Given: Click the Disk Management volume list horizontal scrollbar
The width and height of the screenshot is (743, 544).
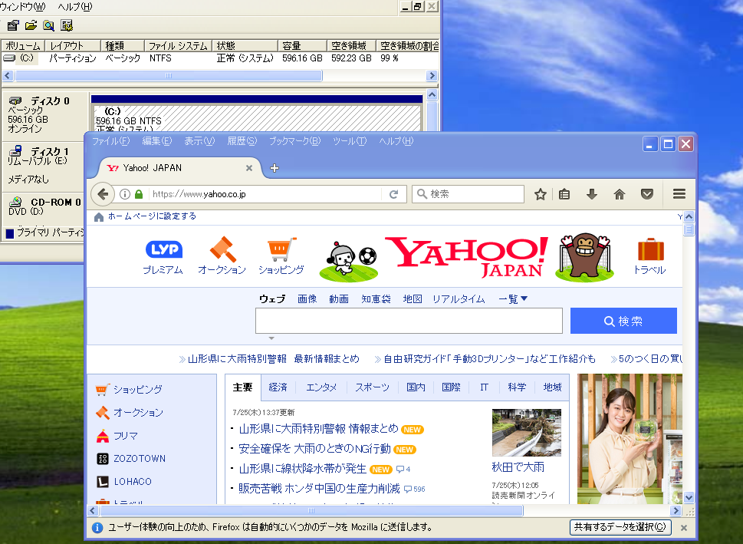Looking at the screenshot, I should click(169, 76).
